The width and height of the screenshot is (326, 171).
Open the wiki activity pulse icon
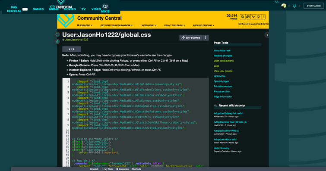(x=253, y=17)
